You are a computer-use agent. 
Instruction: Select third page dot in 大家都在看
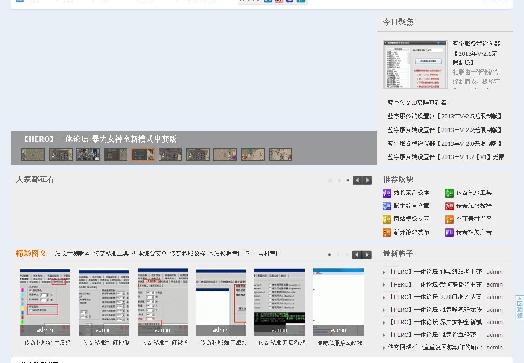pyautogui.click(x=348, y=180)
